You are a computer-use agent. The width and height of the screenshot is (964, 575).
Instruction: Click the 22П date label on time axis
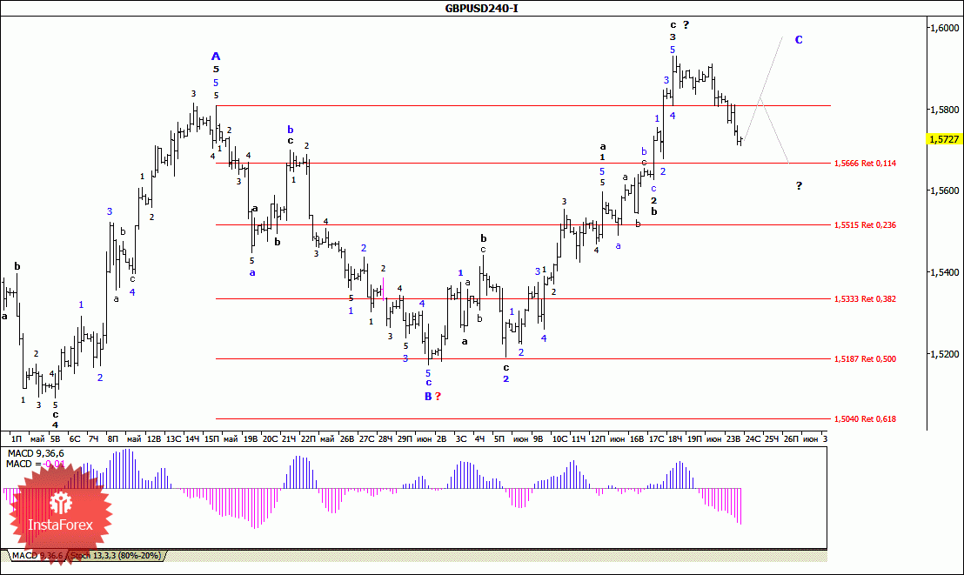pyautogui.click(x=308, y=439)
